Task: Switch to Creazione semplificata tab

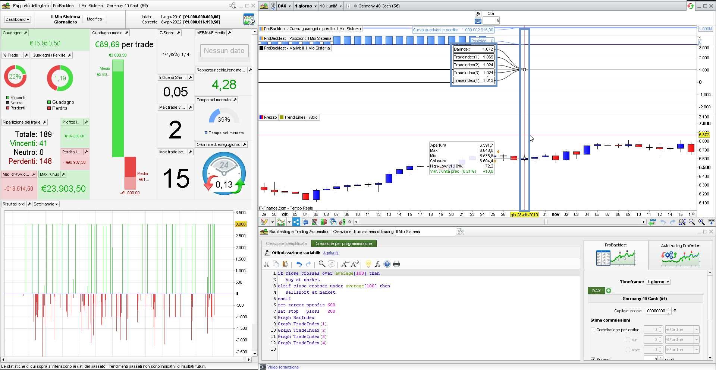Action: point(286,243)
